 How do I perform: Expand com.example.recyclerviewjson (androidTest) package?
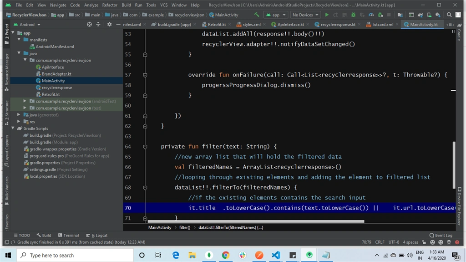point(25,101)
